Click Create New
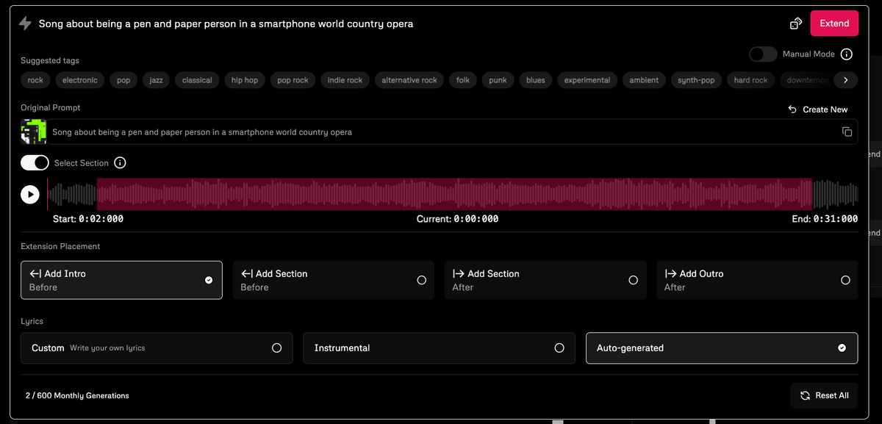The image size is (882, 424). point(825,109)
